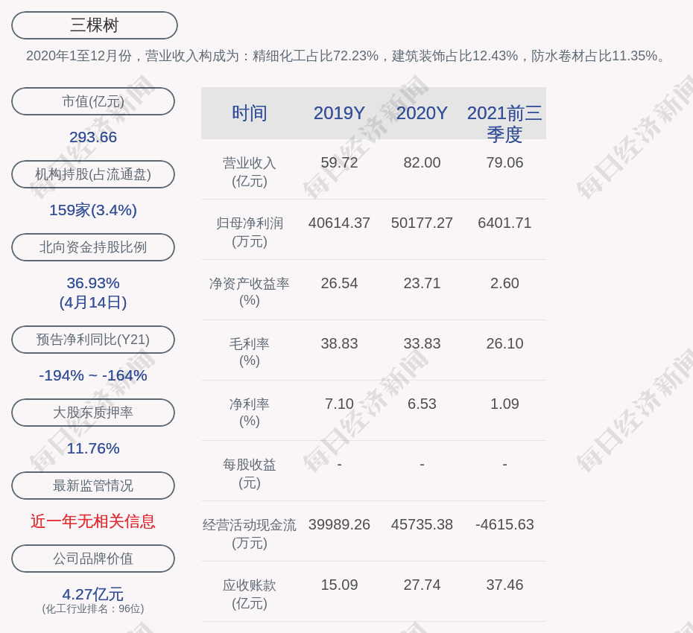Select ROE value 26.54
Screen dimensions: 693x633
point(340,283)
